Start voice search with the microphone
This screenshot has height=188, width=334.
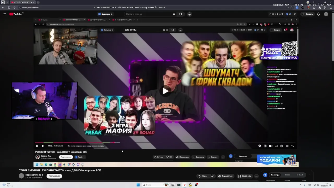189,14
